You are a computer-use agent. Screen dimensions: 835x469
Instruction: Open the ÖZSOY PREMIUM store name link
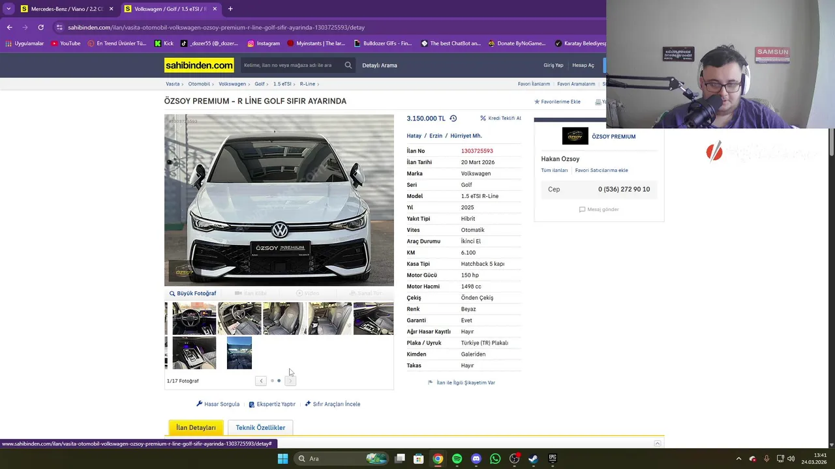click(x=613, y=137)
